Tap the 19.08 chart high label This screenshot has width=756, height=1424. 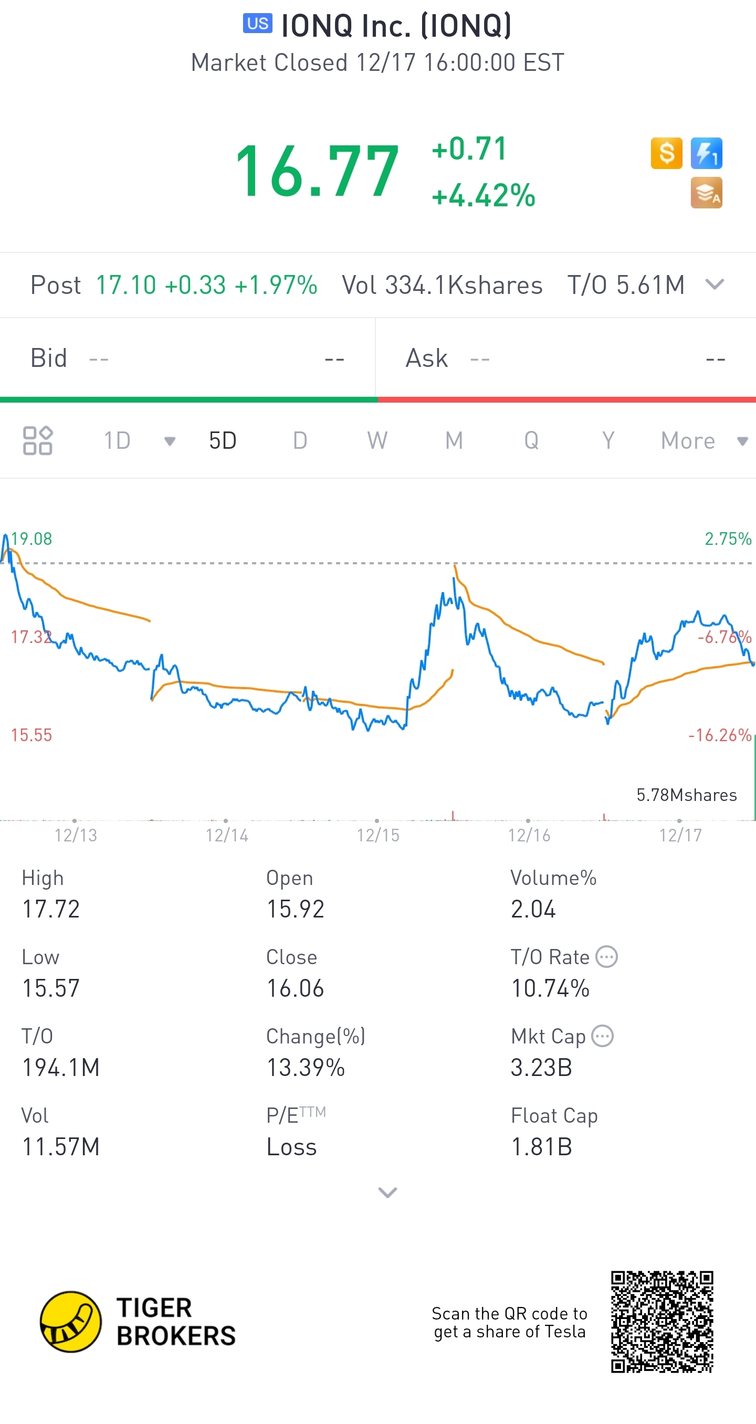[31, 539]
